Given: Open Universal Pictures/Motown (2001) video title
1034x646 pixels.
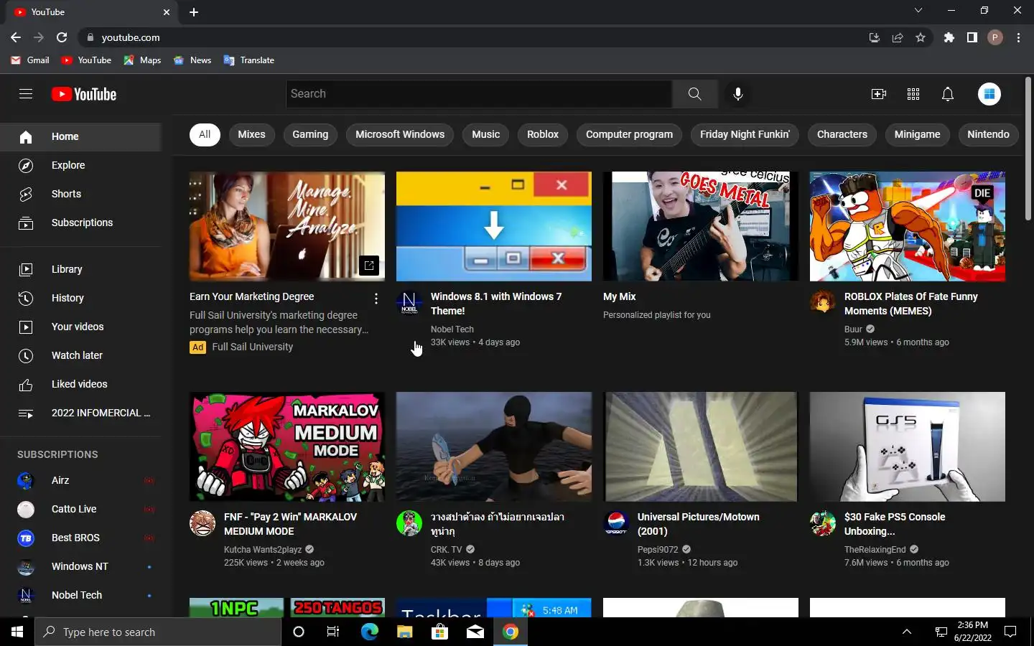Looking at the screenshot, I should coord(698,524).
